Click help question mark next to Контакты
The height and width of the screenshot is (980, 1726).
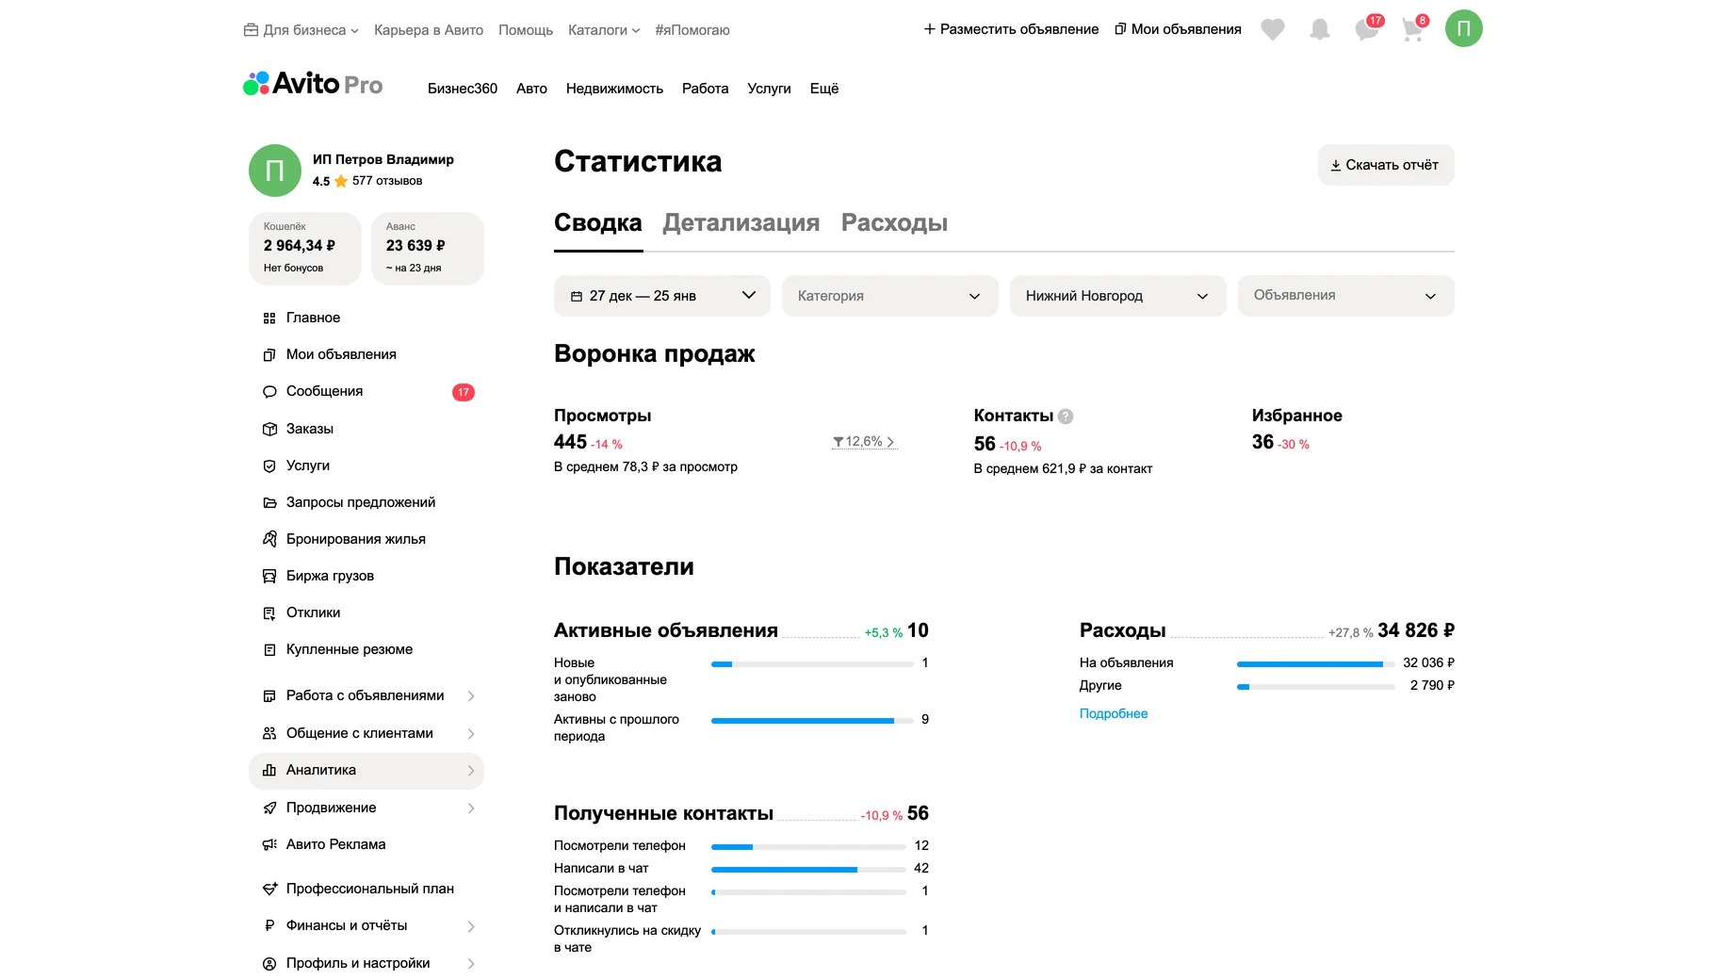(x=1066, y=416)
